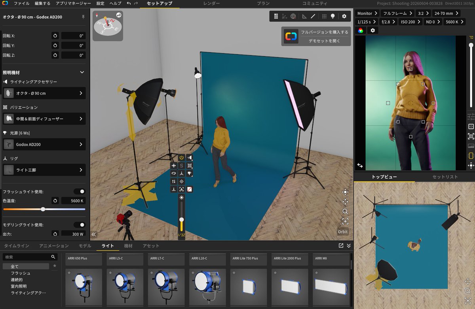Collapse the 照明機材 section chevron
475x309 pixels.
click(x=82, y=72)
